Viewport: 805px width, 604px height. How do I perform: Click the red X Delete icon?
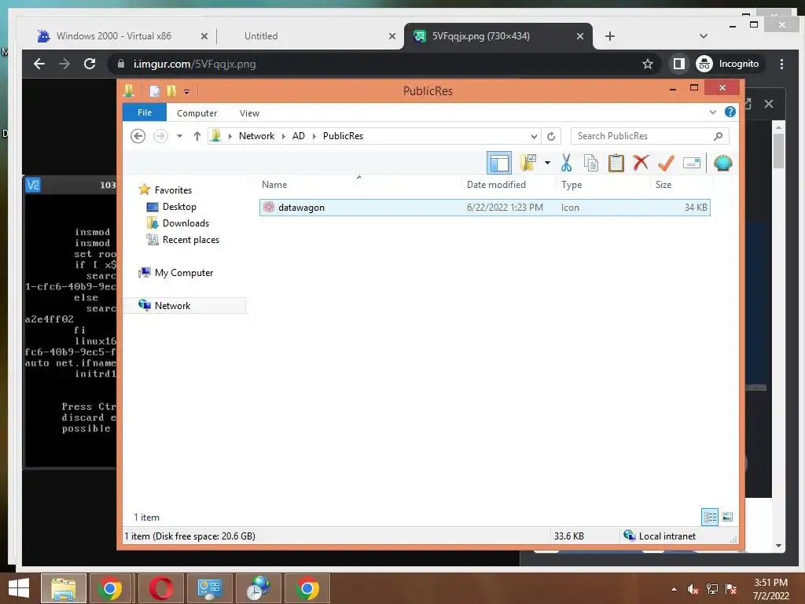(641, 162)
